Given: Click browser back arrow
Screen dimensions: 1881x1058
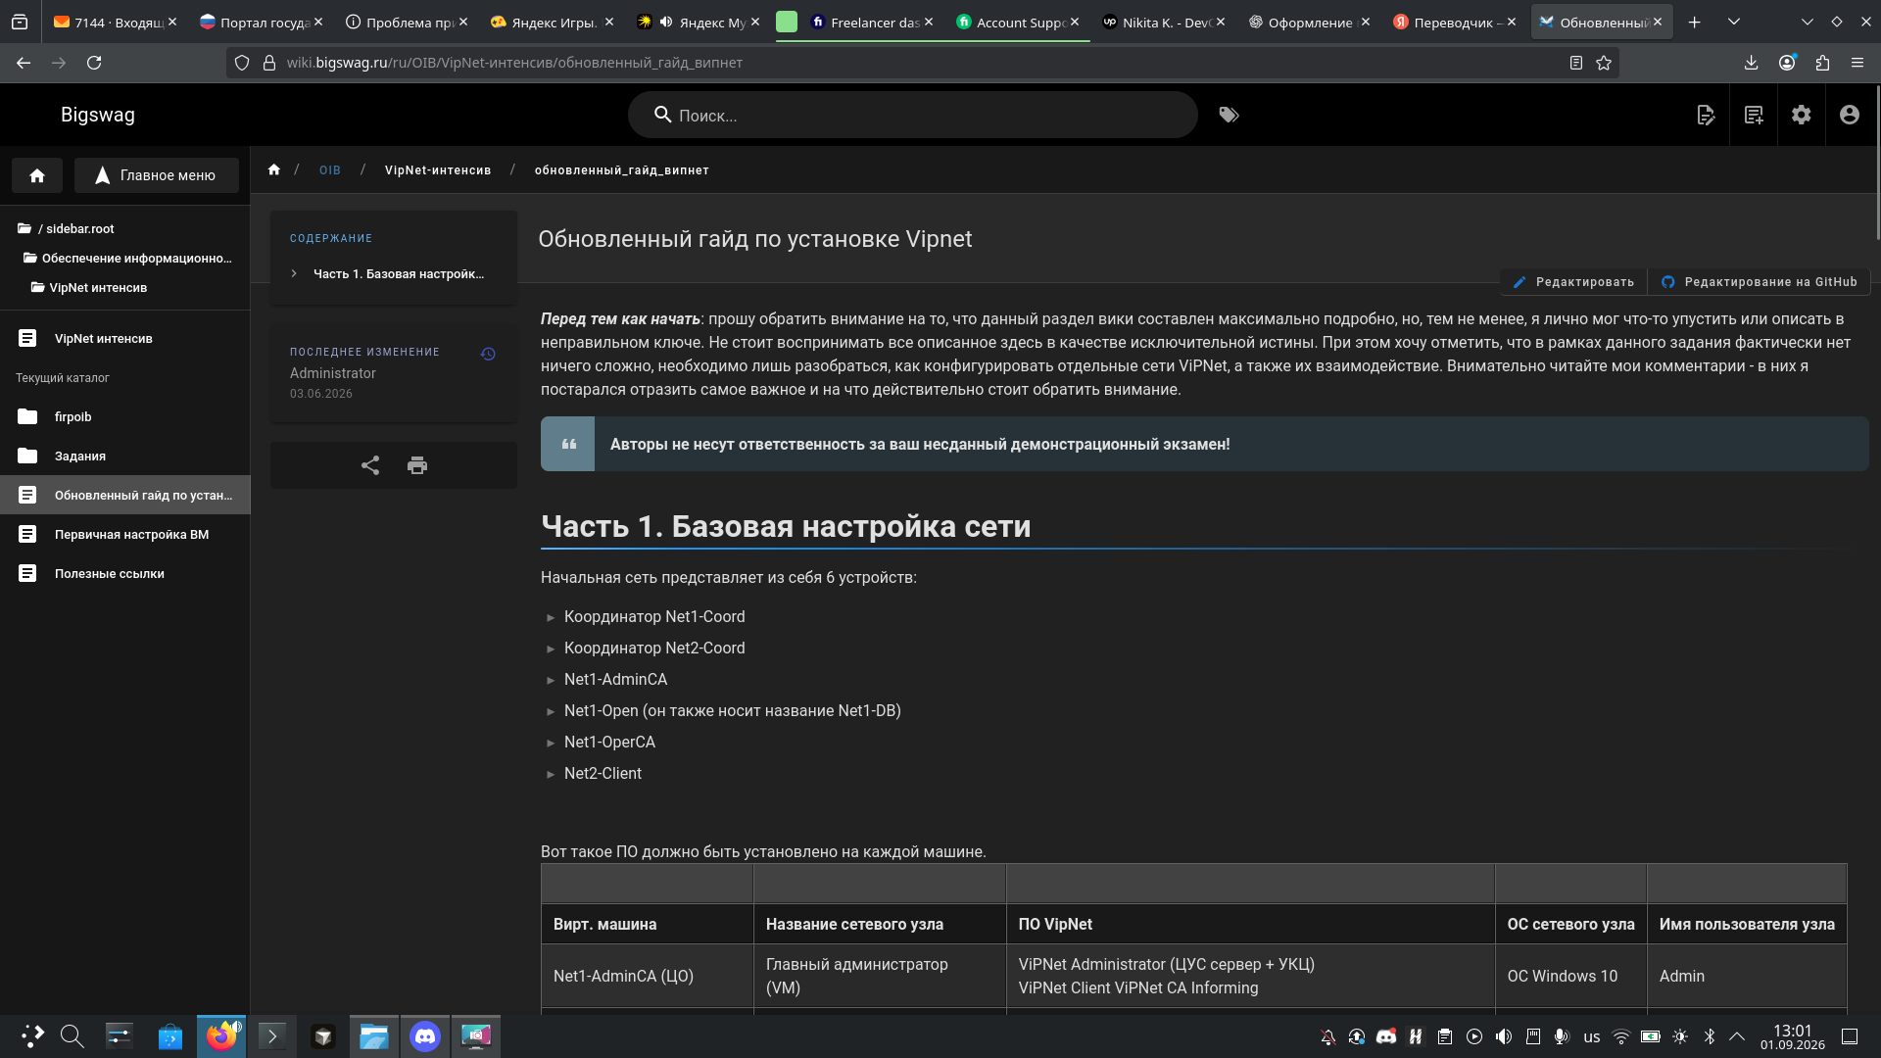Looking at the screenshot, I should point(24,63).
